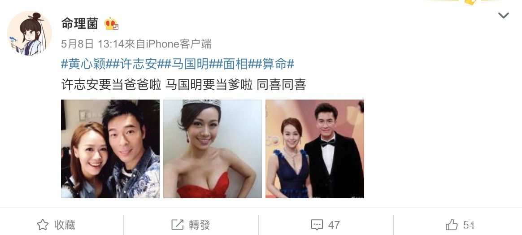Click the 命理菌 username
This screenshot has height=235, width=522.
click(80, 24)
